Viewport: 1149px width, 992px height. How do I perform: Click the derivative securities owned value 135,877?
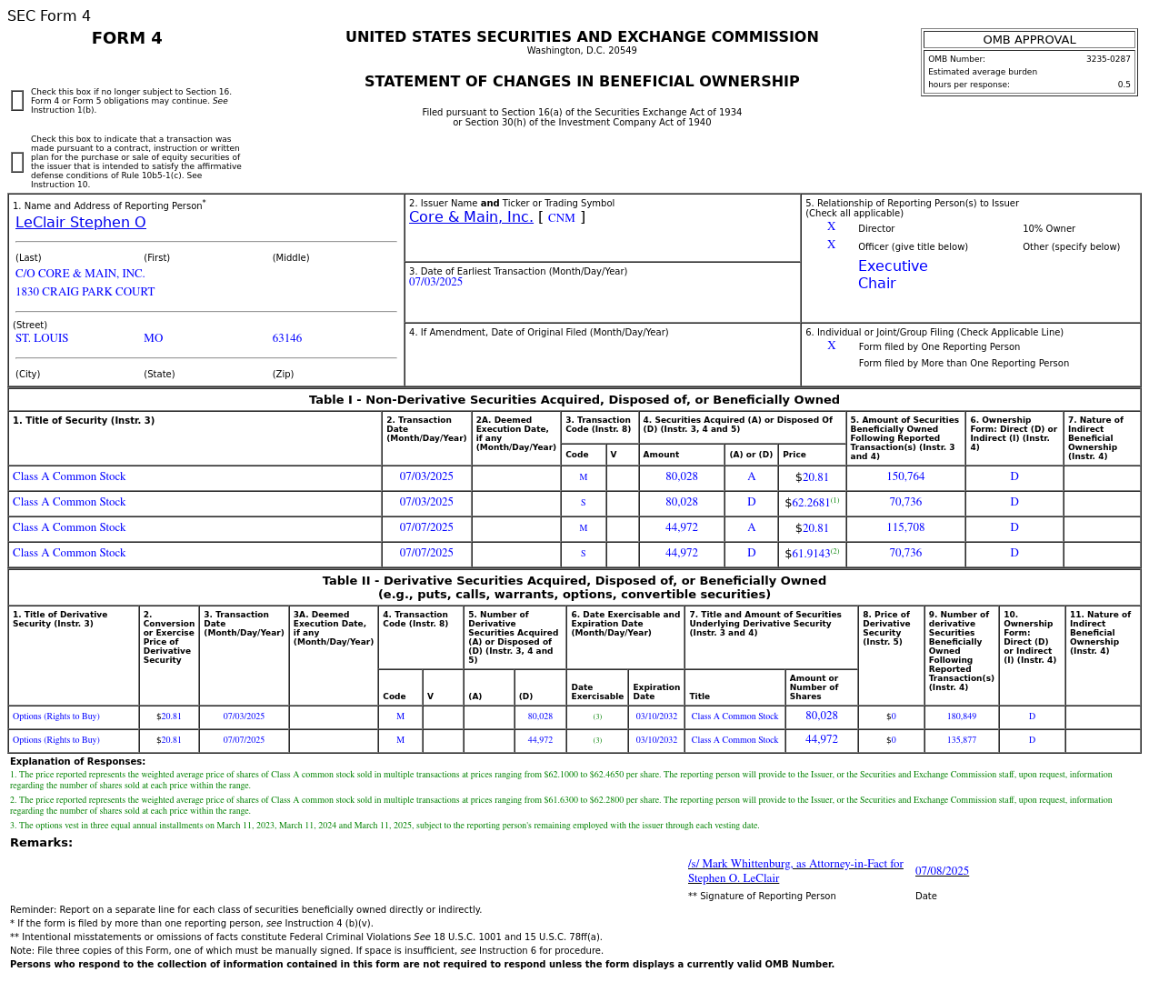tap(962, 740)
